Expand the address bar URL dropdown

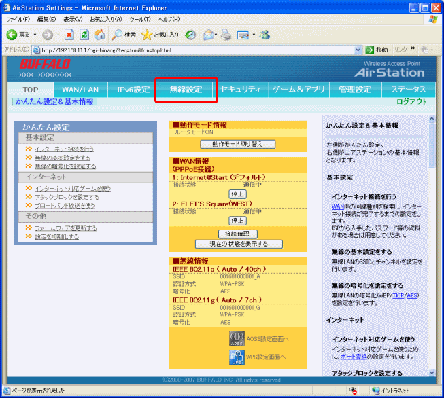(358, 50)
